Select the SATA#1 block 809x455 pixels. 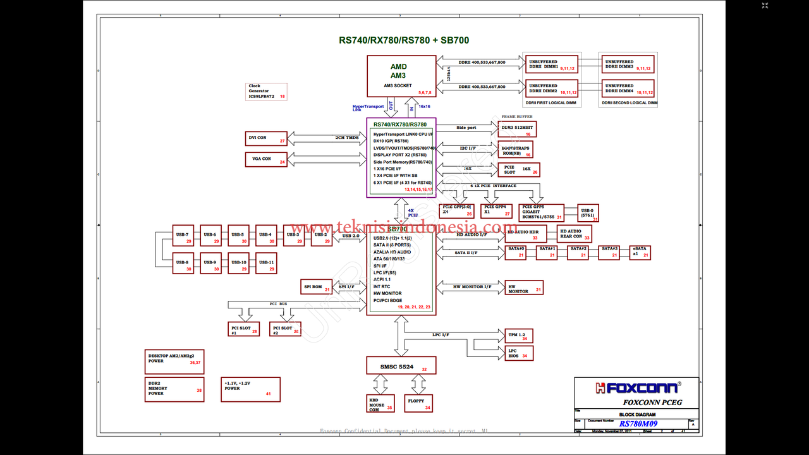tap(547, 252)
